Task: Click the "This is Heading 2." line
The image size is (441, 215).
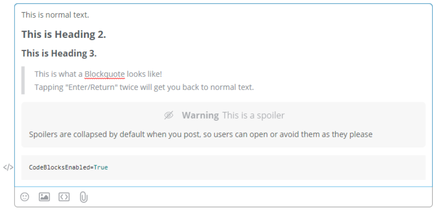Action: click(x=63, y=35)
